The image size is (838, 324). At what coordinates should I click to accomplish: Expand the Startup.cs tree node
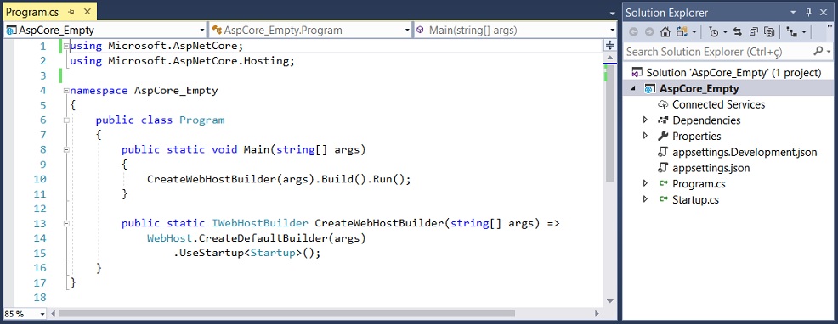(646, 199)
